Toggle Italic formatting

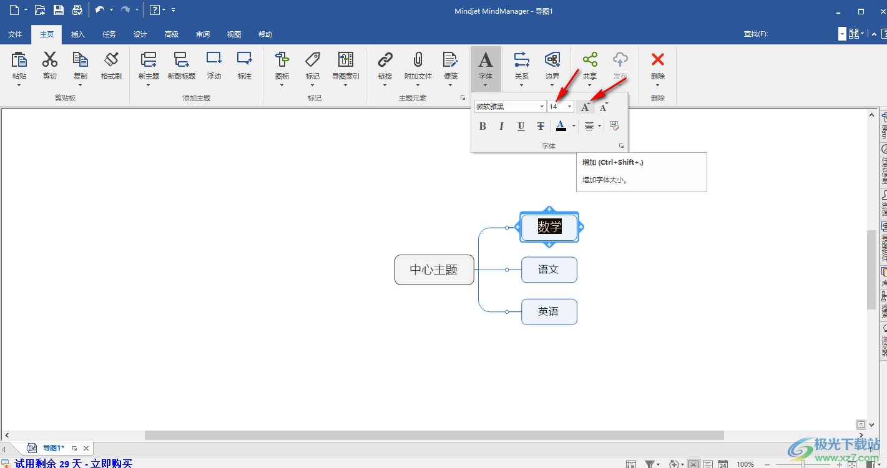[x=501, y=126]
